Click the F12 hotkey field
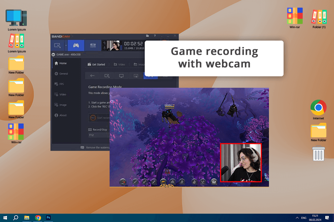Image resolution: width=334 pixels, height=222 pixels. 99,135
